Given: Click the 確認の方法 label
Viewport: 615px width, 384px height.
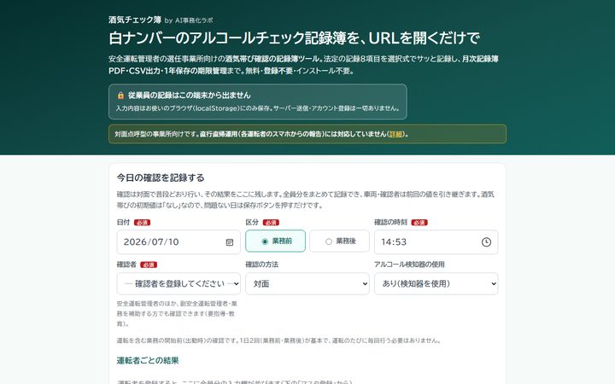Looking at the screenshot, I should coord(261,265).
